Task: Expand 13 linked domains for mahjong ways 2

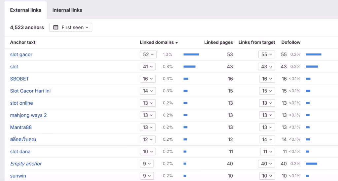Action: [148, 115]
